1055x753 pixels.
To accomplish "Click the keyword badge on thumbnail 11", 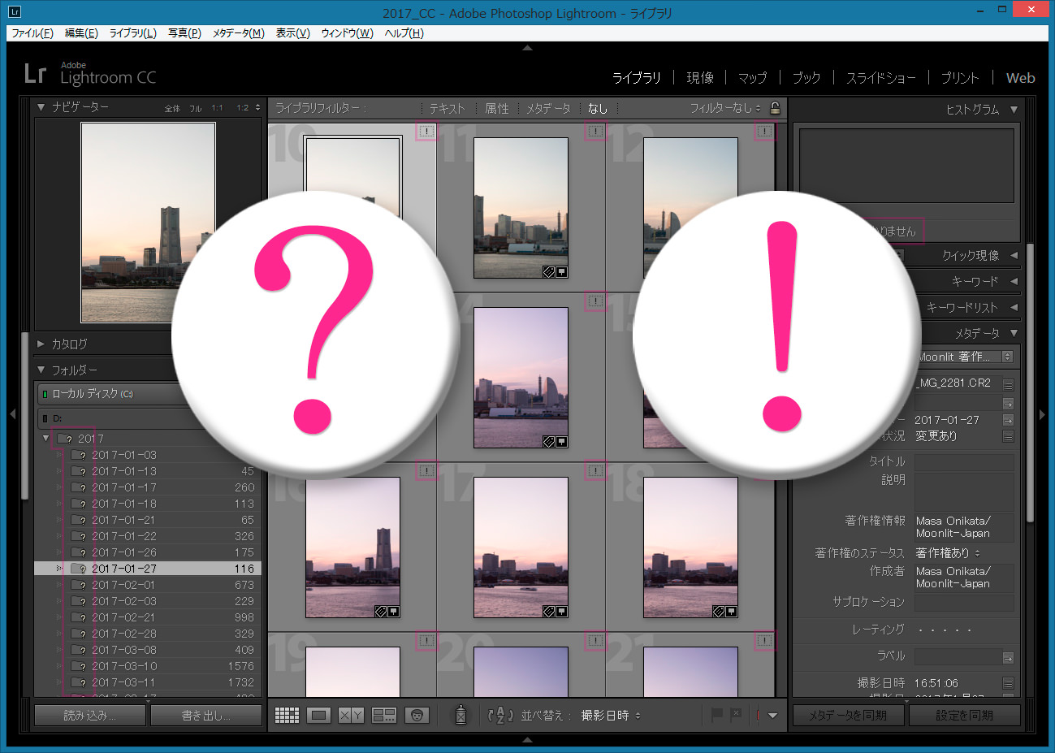I will click(548, 272).
